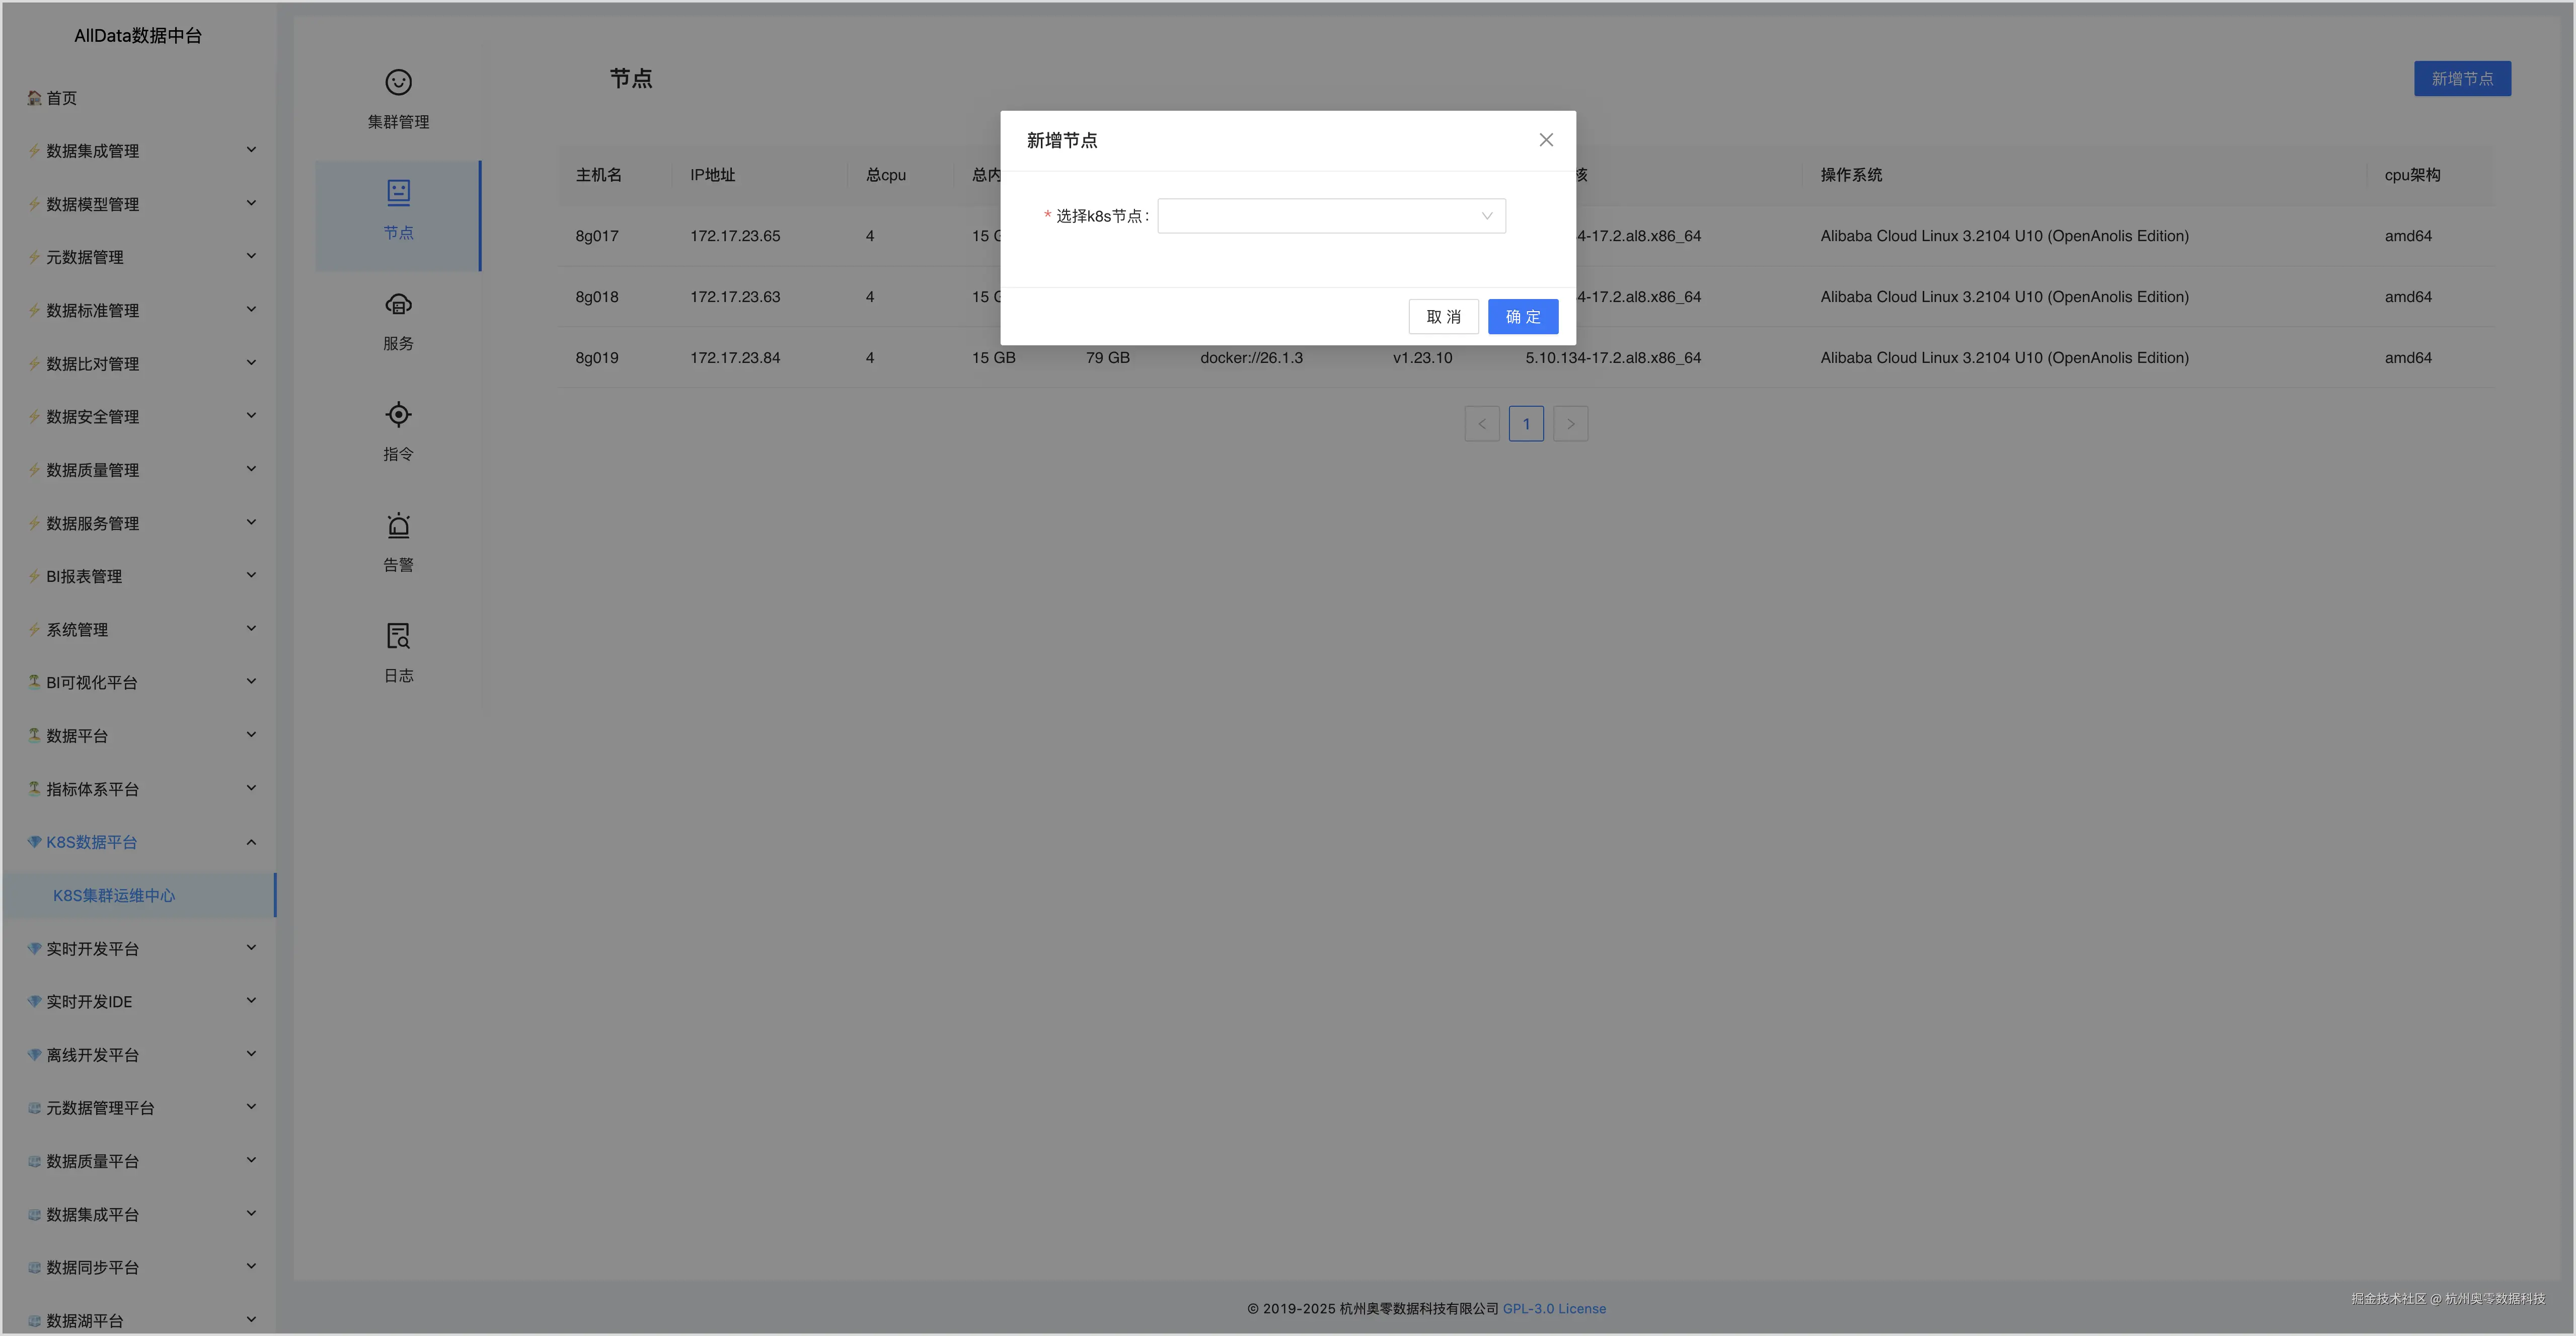2576x1336 pixels.
Task: Open the 日志 log document icon
Action: [398, 636]
